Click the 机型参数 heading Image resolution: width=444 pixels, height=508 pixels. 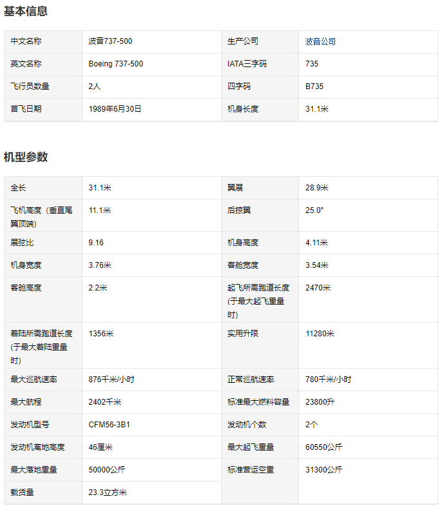click(26, 157)
